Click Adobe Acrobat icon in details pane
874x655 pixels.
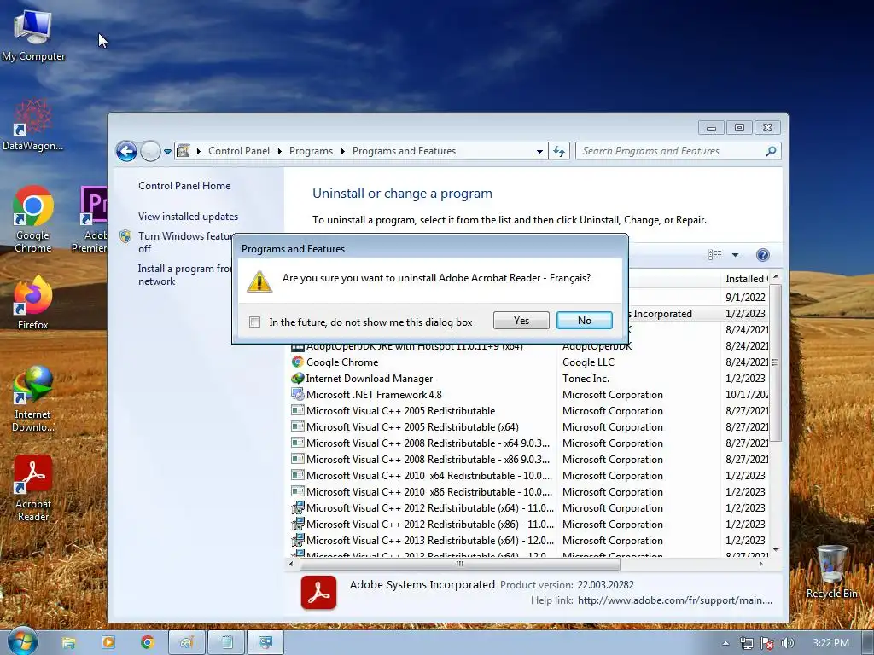tap(319, 593)
